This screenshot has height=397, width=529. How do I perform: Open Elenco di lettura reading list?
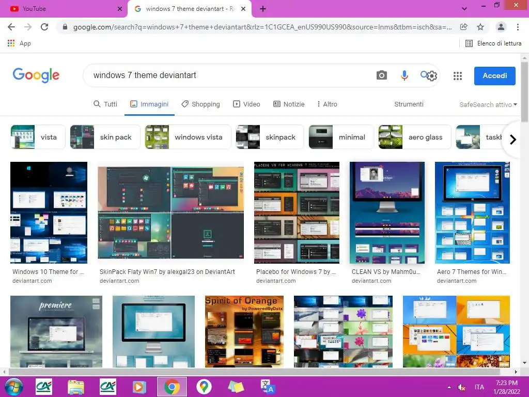[493, 43]
